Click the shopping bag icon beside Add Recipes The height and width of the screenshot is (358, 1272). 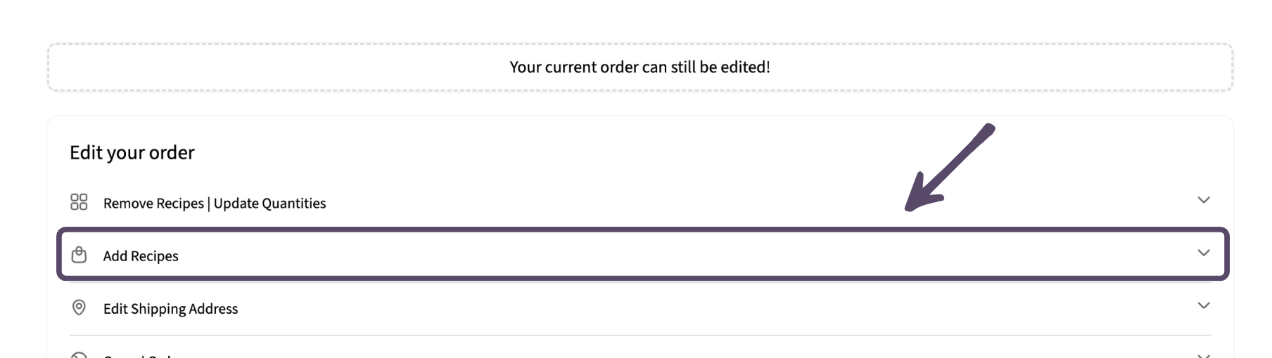79,254
